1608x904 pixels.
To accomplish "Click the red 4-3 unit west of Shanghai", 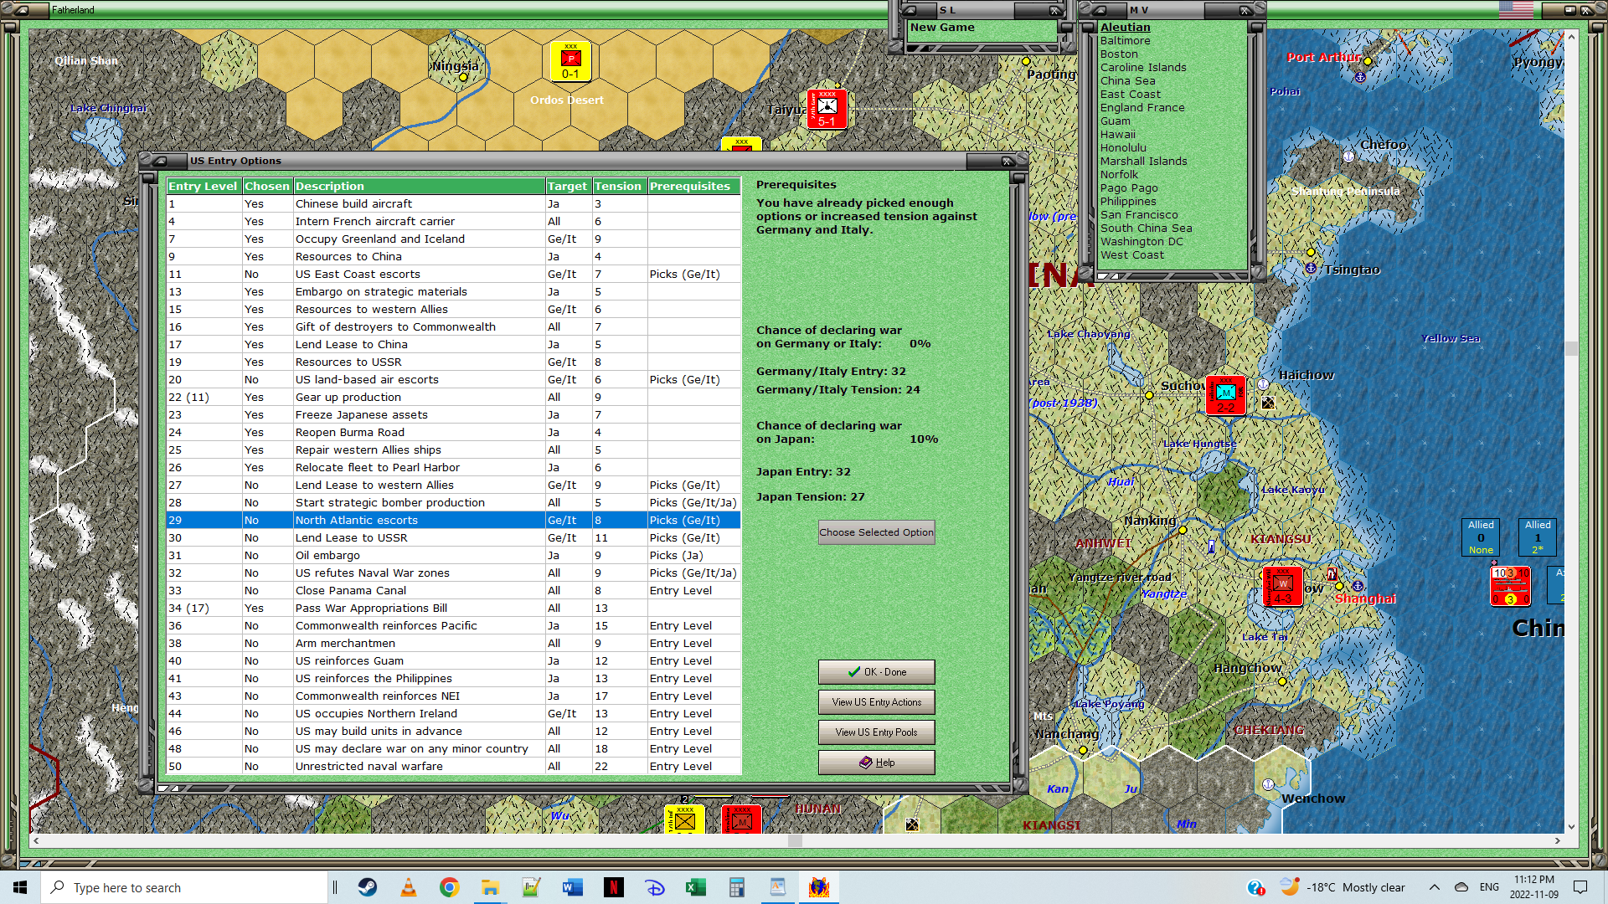I will pos(1282,586).
